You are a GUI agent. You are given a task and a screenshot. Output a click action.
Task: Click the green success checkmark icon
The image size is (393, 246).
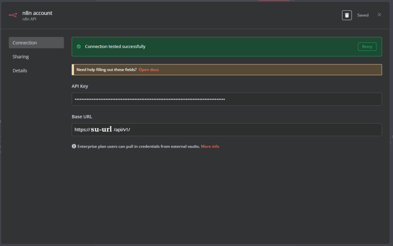[x=79, y=47]
